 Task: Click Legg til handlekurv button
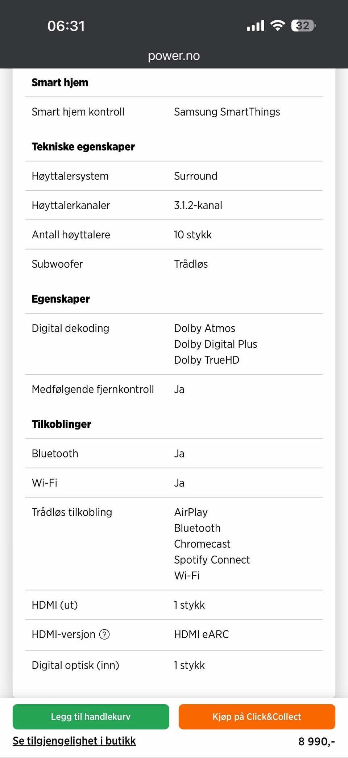click(91, 717)
